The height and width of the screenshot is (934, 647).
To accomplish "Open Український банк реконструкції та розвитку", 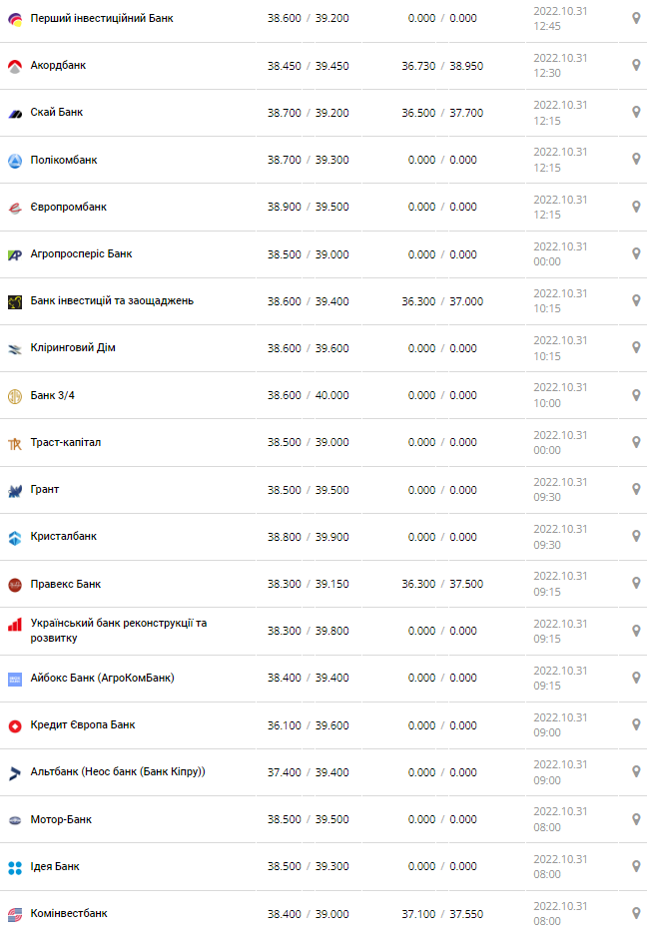I will 119,630.
